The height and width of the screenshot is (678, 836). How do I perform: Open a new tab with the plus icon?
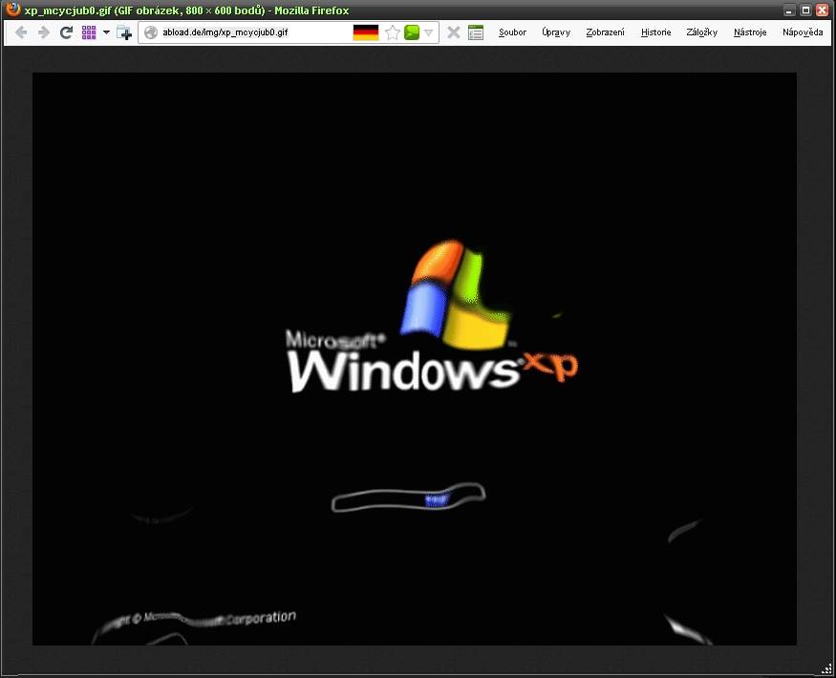[x=123, y=32]
